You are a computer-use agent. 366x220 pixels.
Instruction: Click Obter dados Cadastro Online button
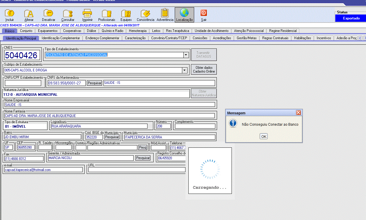coord(204,69)
